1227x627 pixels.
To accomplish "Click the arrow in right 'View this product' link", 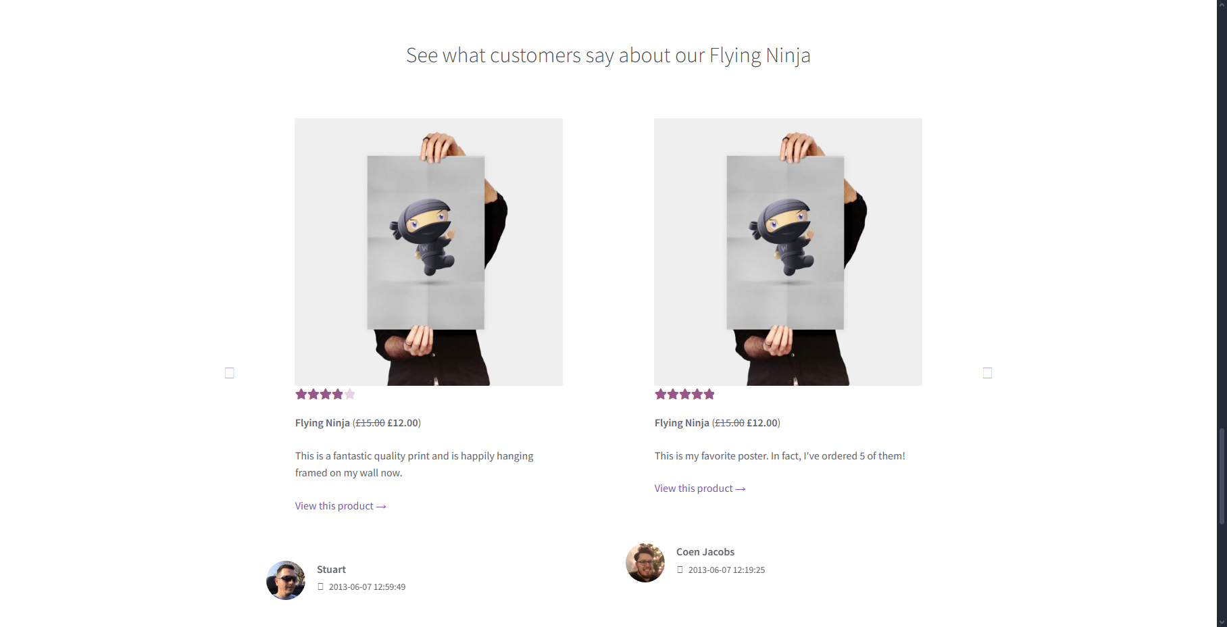I will pos(741,488).
